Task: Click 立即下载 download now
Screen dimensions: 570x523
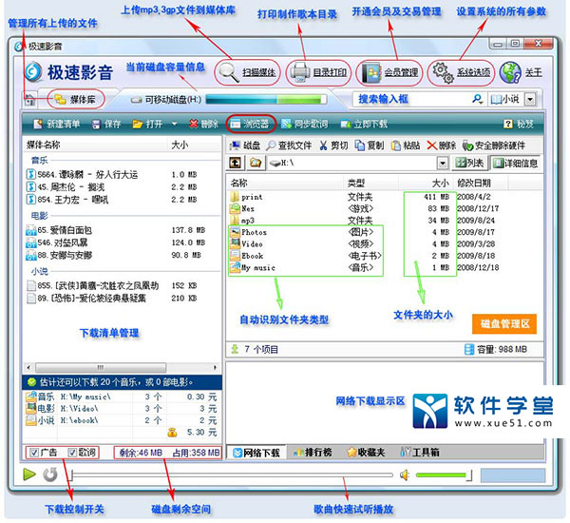Action: point(364,125)
